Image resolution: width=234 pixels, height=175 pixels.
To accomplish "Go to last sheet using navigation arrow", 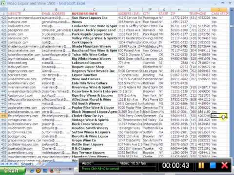I will (x=15, y=164).
